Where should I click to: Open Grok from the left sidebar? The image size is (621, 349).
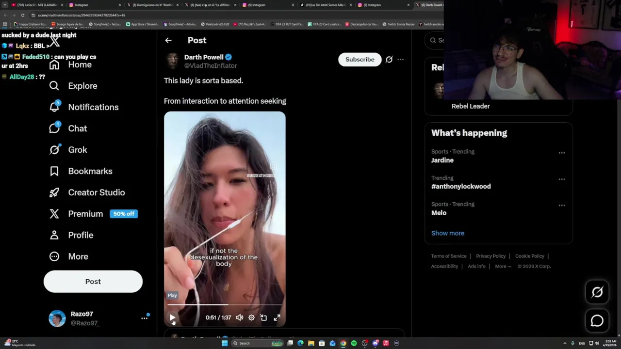tap(68, 150)
